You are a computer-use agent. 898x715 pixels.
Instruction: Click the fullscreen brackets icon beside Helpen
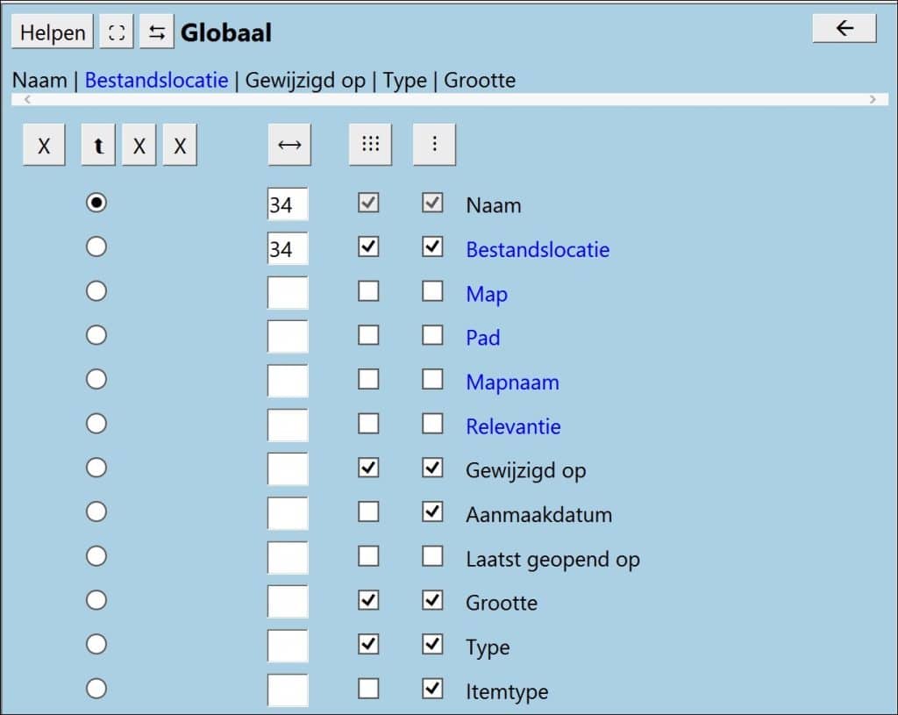click(117, 32)
